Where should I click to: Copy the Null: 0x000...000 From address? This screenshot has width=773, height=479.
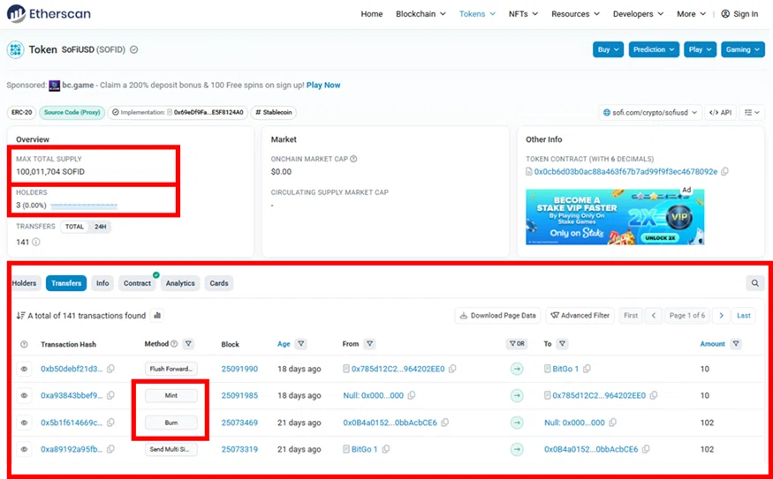(411, 395)
